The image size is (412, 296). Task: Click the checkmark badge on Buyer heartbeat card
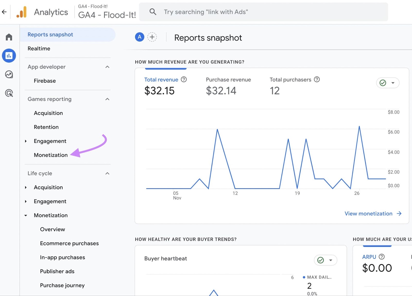(321, 260)
